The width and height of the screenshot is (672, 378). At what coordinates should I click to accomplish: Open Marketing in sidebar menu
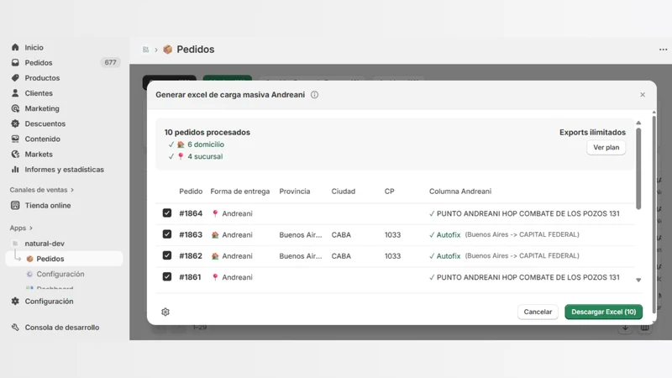pyautogui.click(x=42, y=108)
